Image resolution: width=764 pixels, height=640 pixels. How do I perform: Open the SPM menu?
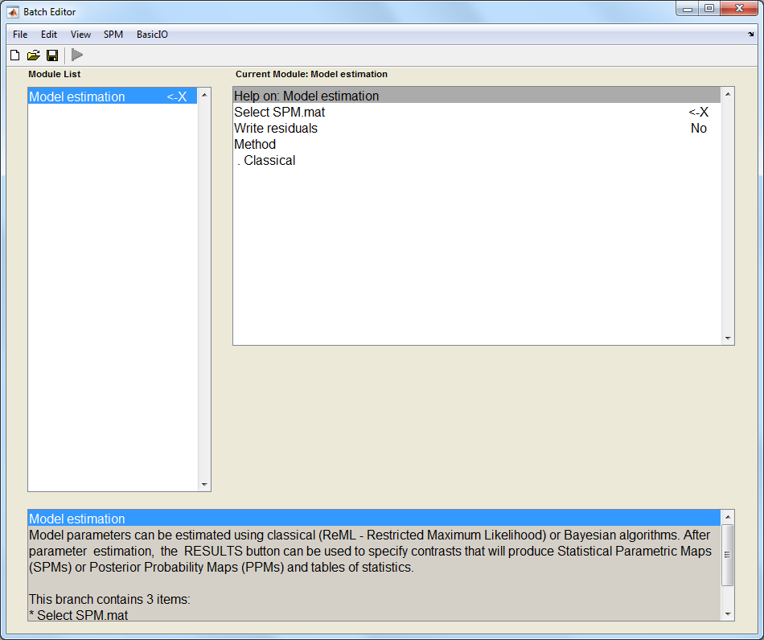(113, 35)
